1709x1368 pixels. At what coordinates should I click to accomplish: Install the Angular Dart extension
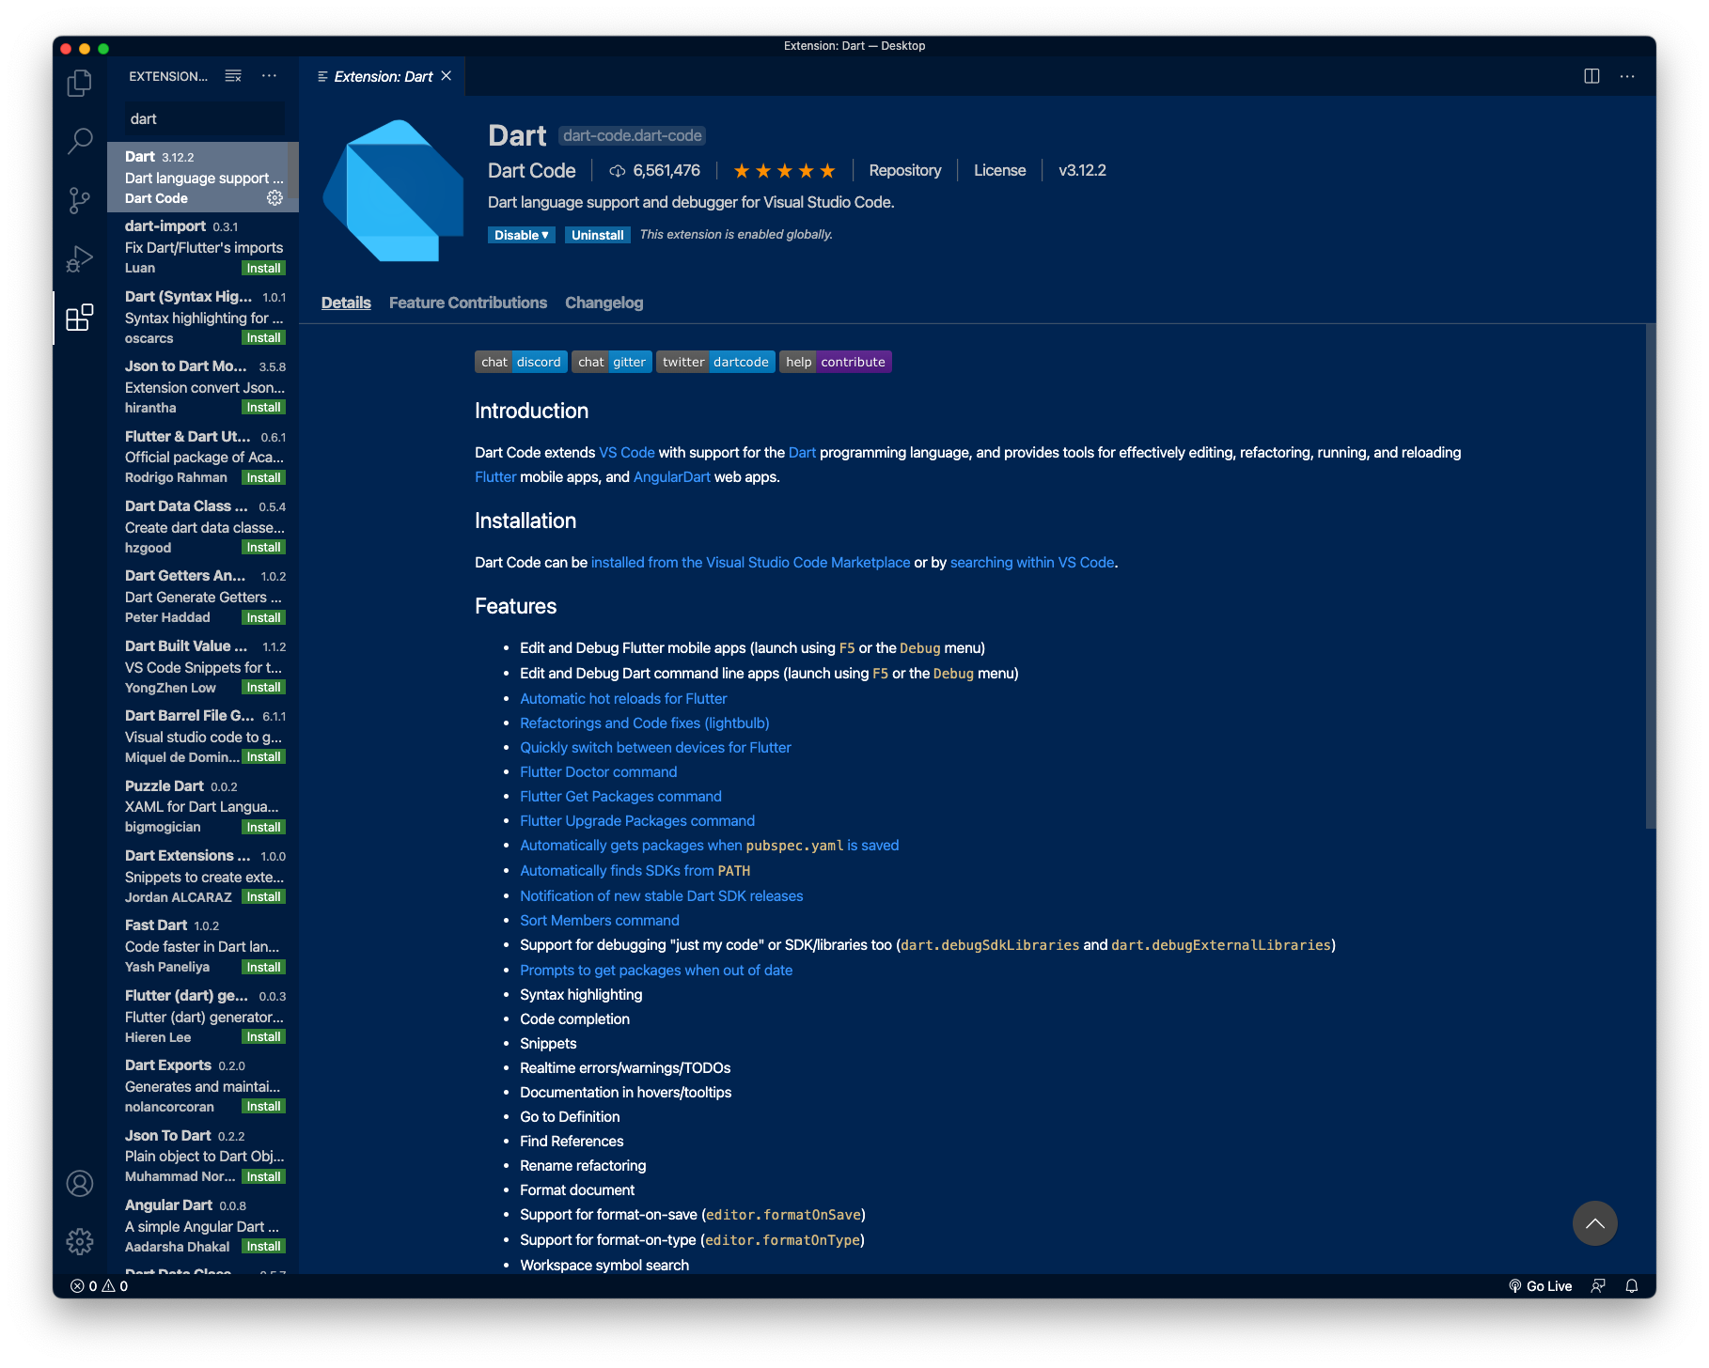(x=264, y=1247)
